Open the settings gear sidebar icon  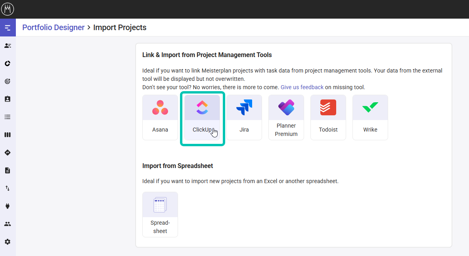click(8, 242)
